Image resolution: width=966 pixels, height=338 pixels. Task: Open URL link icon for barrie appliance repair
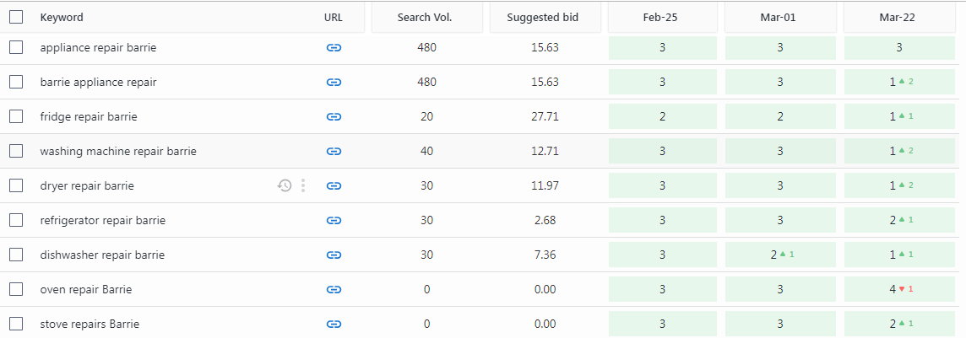pos(334,83)
